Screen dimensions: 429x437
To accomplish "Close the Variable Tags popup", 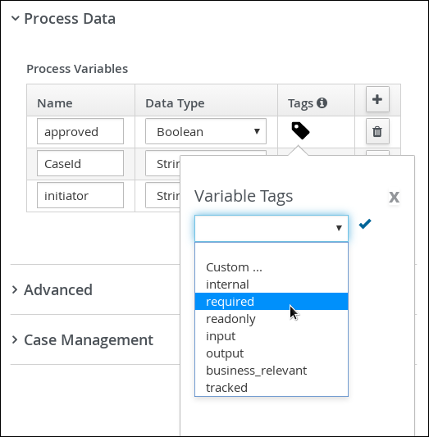I will click(x=394, y=197).
